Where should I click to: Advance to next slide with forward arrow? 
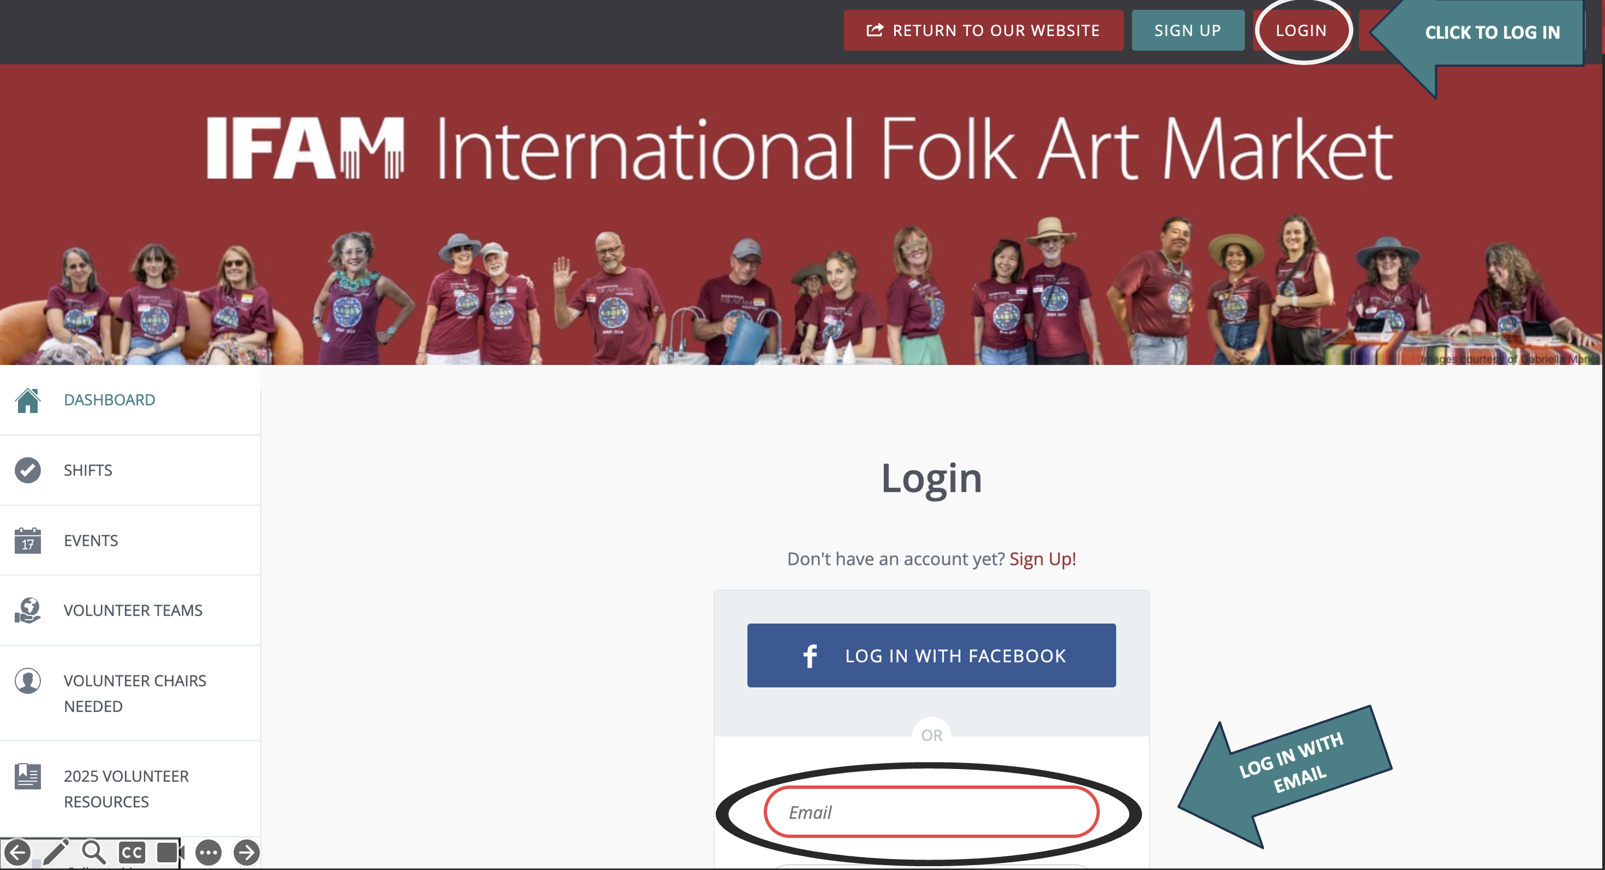click(x=247, y=852)
